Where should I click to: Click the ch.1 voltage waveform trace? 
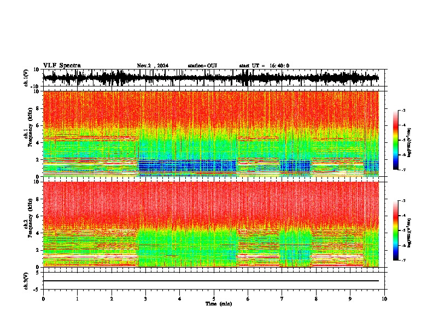(211, 78)
